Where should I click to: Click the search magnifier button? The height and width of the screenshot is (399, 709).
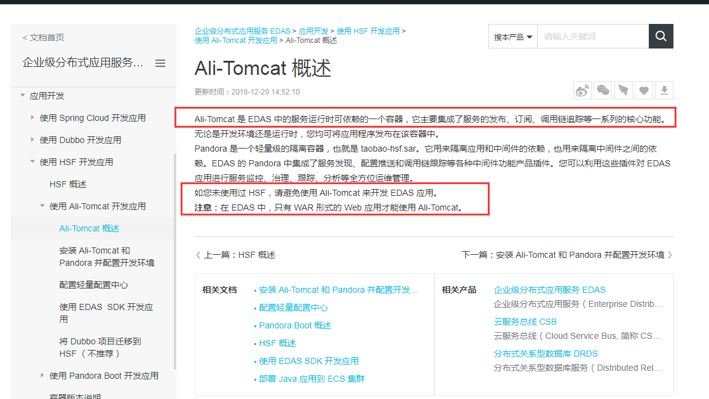point(660,36)
